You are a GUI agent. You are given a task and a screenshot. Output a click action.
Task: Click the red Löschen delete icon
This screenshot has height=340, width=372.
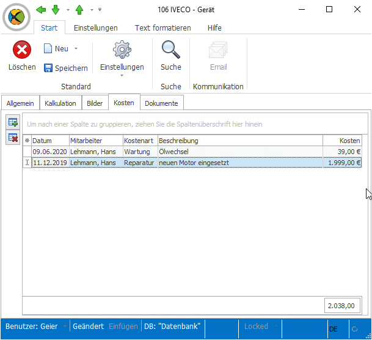tap(22, 50)
